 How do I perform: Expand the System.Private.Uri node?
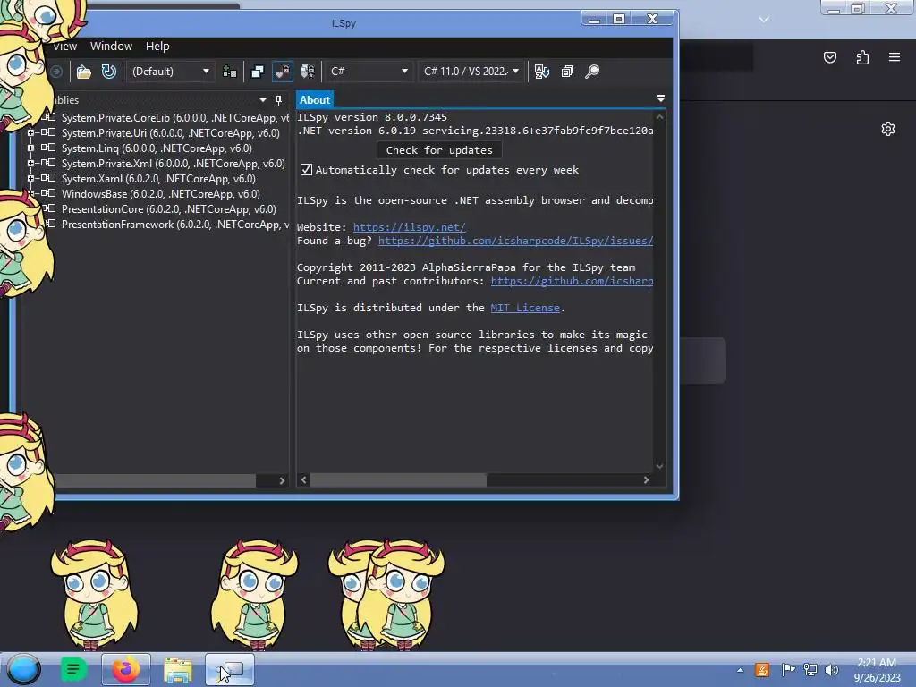coord(30,133)
